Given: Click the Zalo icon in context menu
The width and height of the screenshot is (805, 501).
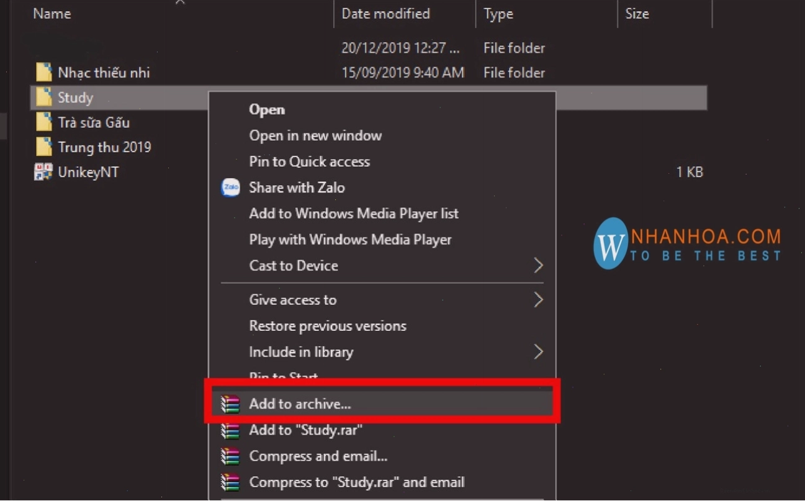Looking at the screenshot, I should coord(230,187).
